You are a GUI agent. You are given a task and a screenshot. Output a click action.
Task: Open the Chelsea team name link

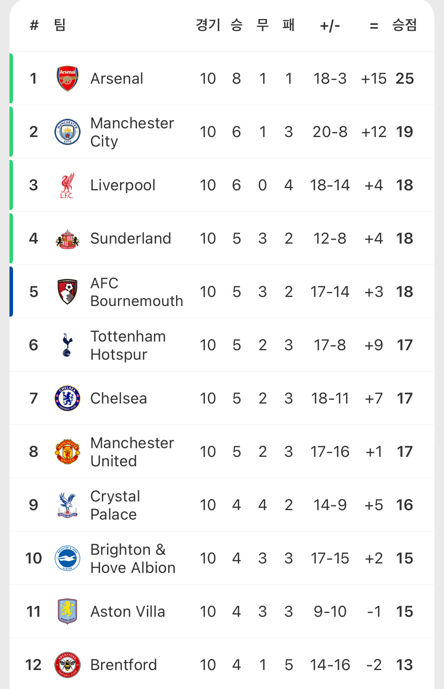point(118,398)
